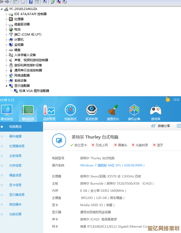Expand the 通用串行总线控制器 node
The height and width of the screenshot is (233, 181).
(6, 70)
